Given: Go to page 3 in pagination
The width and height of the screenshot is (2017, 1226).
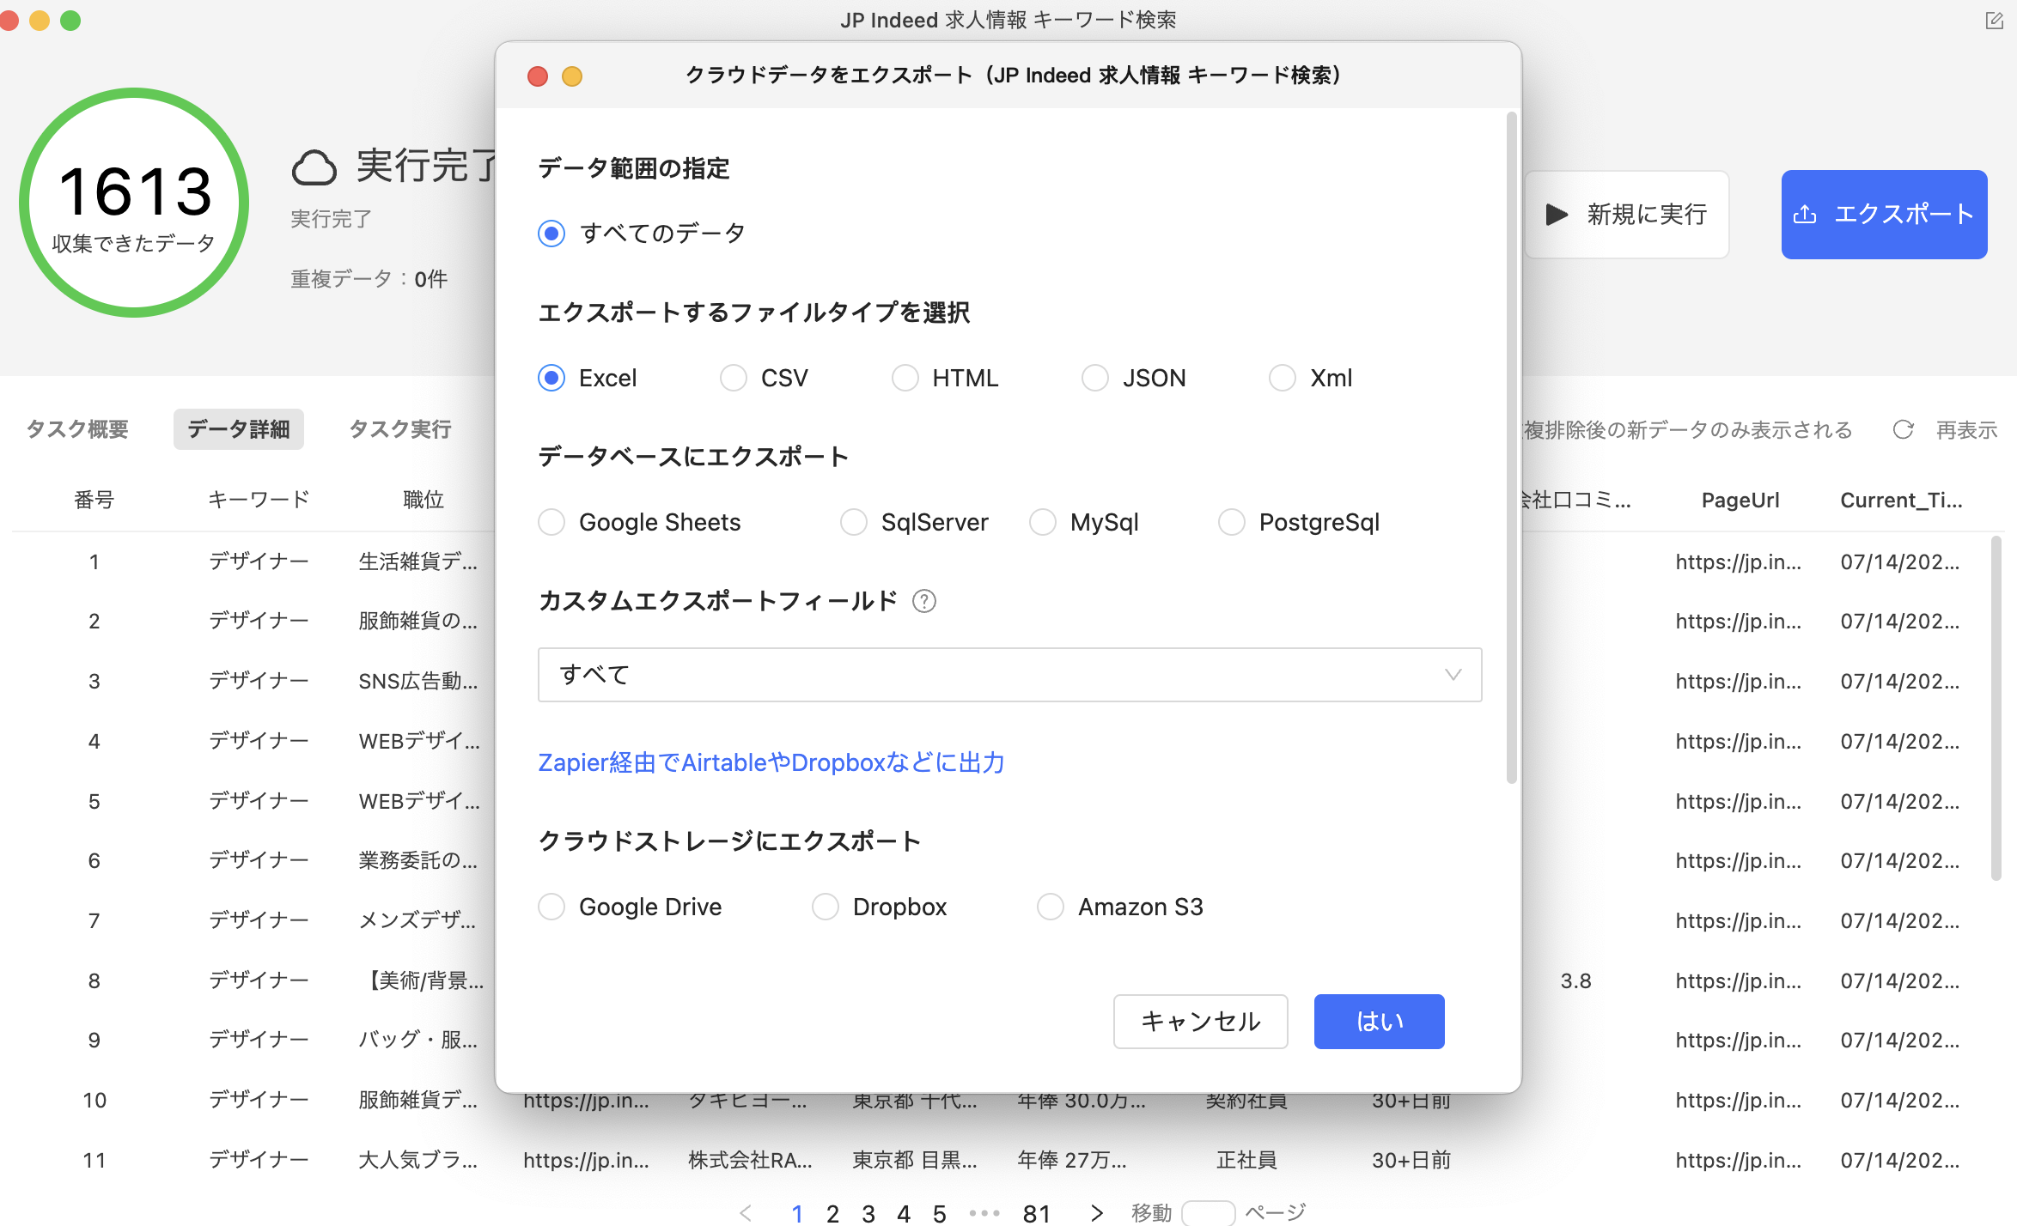Looking at the screenshot, I should tap(868, 1213).
